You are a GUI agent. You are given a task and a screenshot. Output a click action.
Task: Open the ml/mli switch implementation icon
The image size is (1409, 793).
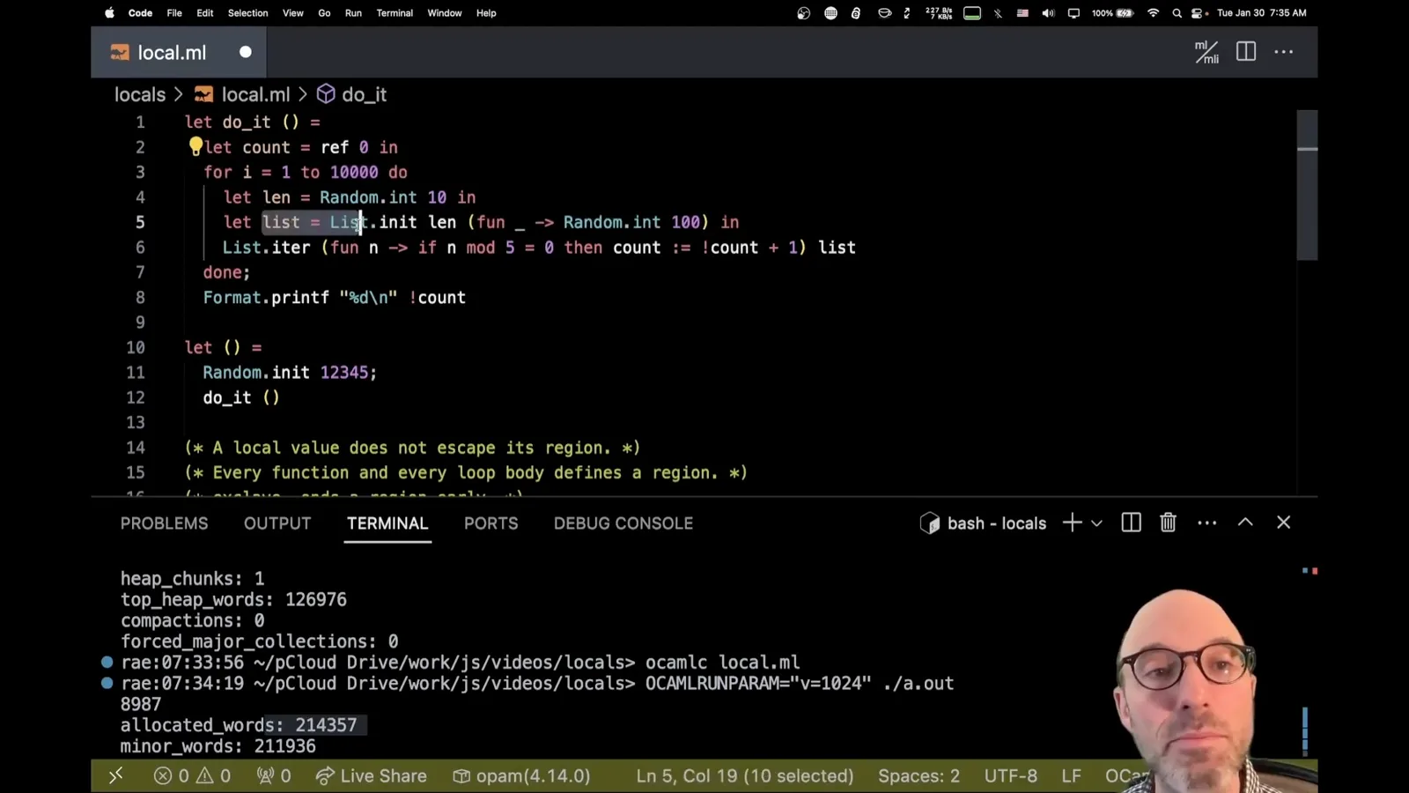click(1206, 52)
